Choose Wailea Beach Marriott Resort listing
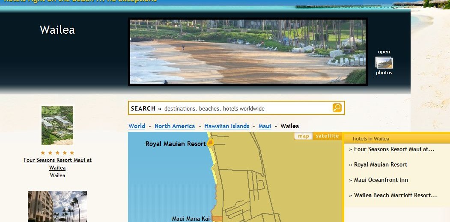 (395, 196)
